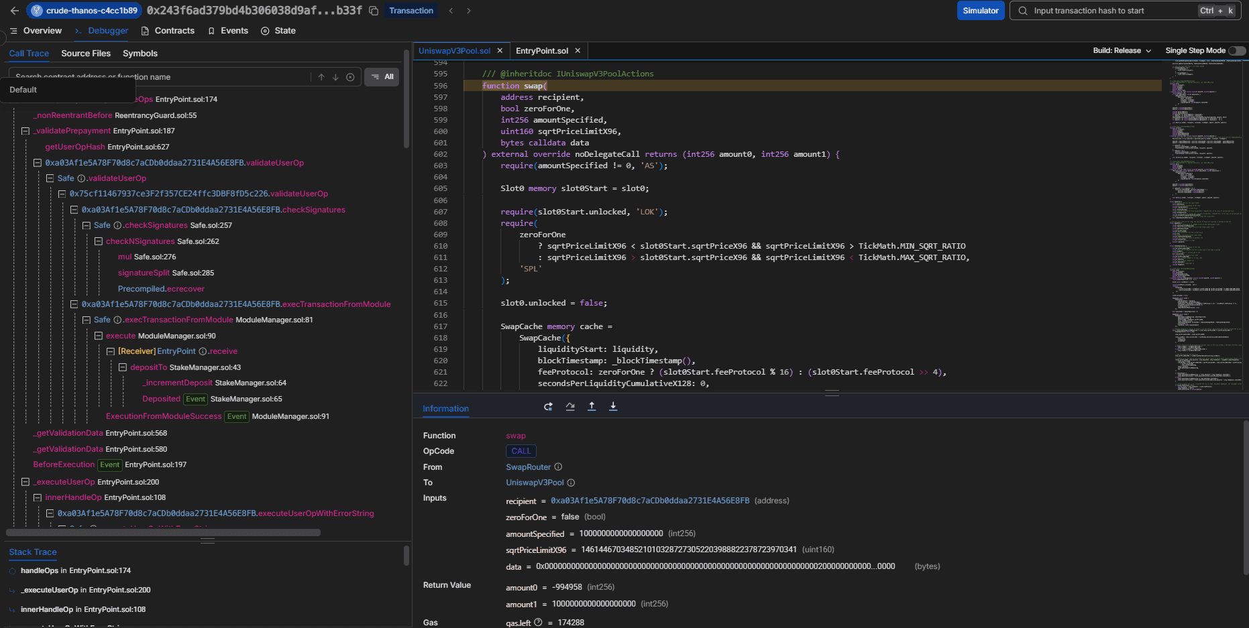Collapse the 0x75cf1146...validateUserOp node

pyautogui.click(x=62, y=194)
